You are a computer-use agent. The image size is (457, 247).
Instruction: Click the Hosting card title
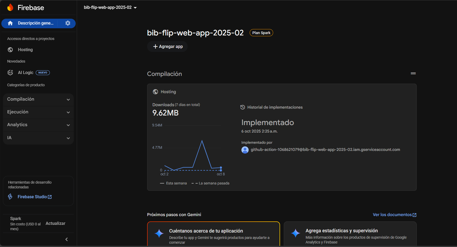(x=168, y=92)
